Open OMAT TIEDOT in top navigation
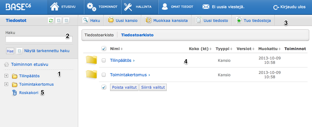The width and height of the screenshot is (312, 127). [182, 7]
